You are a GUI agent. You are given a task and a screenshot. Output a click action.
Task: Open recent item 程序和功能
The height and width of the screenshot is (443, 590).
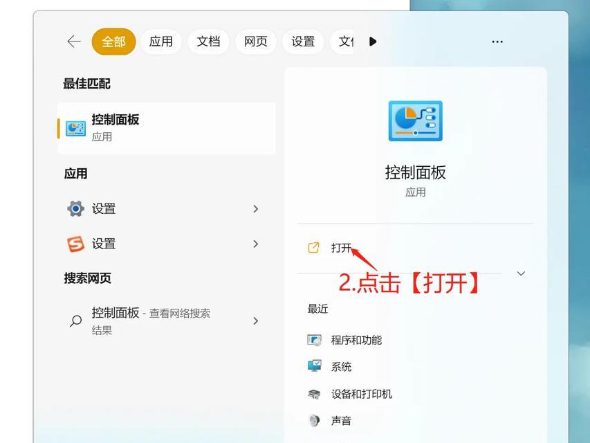356,340
